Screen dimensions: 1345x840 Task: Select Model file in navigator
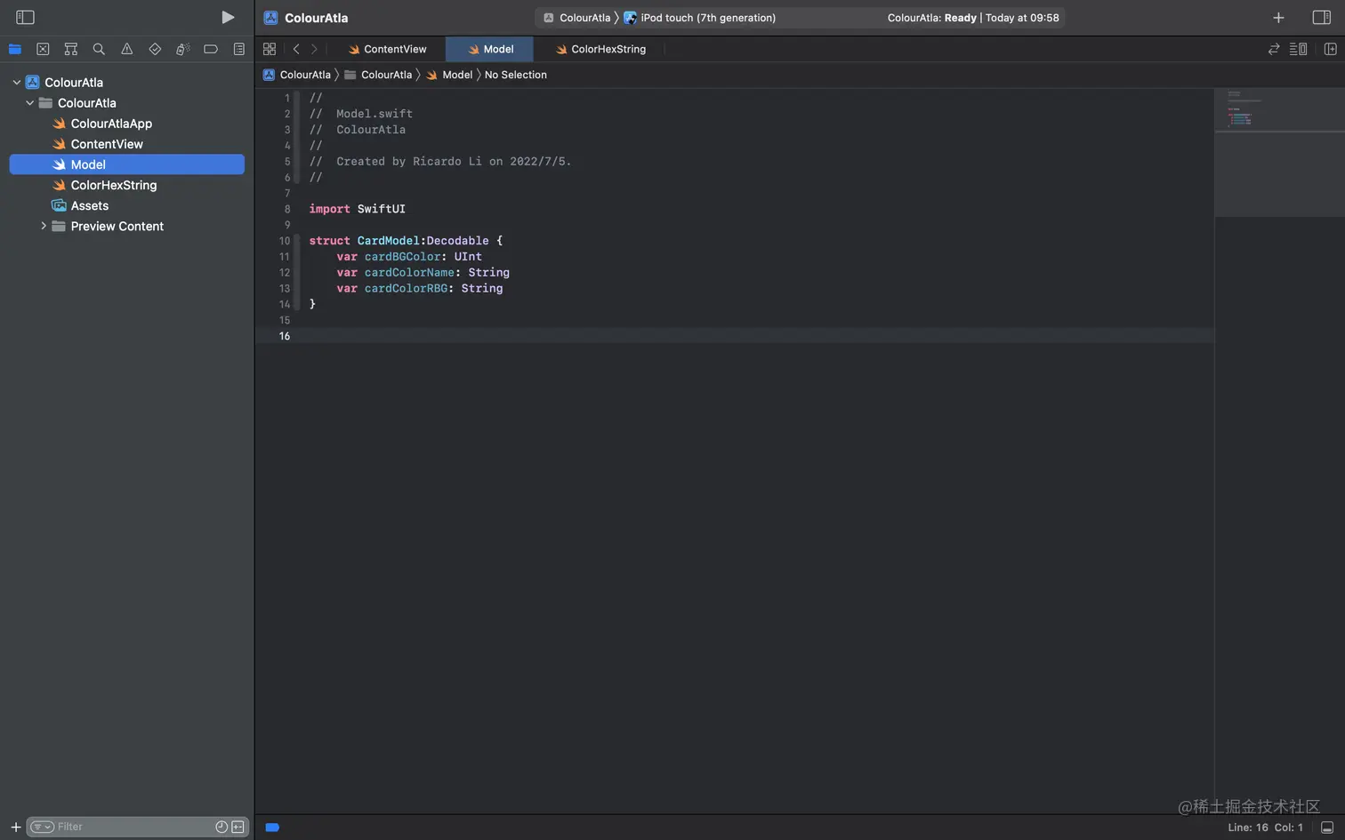pos(127,164)
